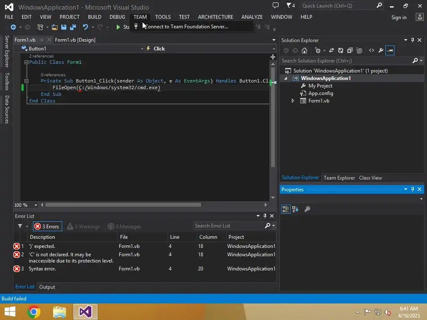Pin the Properties panel
Screen dimensions: 427x320
pos(412,189)
